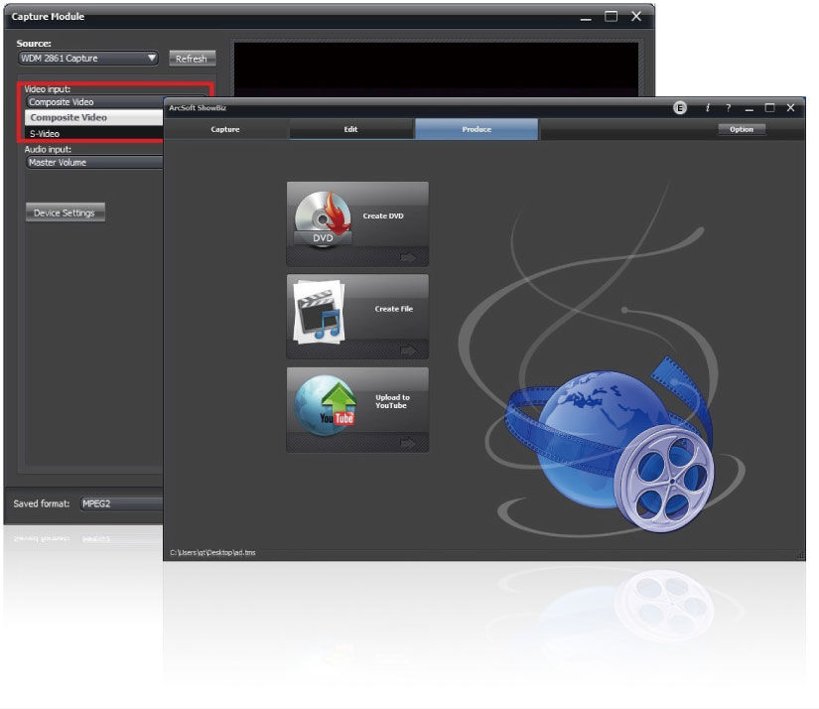The width and height of the screenshot is (819, 709).
Task: Open the Saved format MPEG2 dropdown
Action: coord(122,503)
